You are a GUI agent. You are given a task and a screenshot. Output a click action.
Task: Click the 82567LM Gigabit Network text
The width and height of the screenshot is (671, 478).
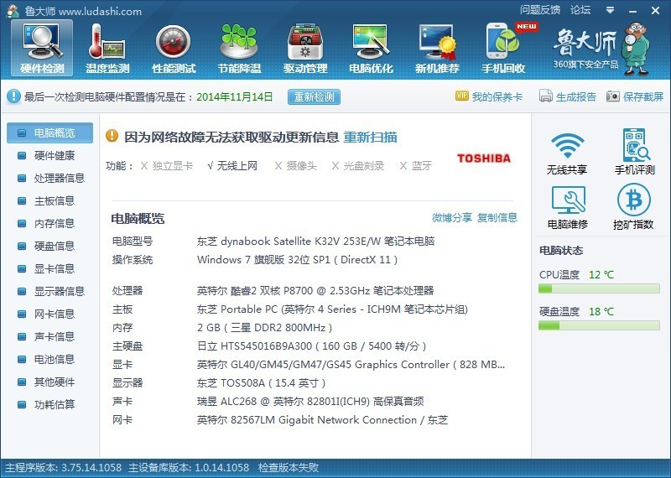323,420
